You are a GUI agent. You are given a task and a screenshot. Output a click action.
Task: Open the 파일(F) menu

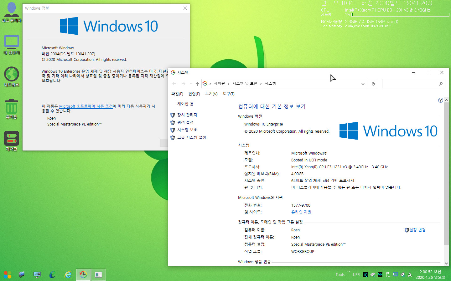177,94
